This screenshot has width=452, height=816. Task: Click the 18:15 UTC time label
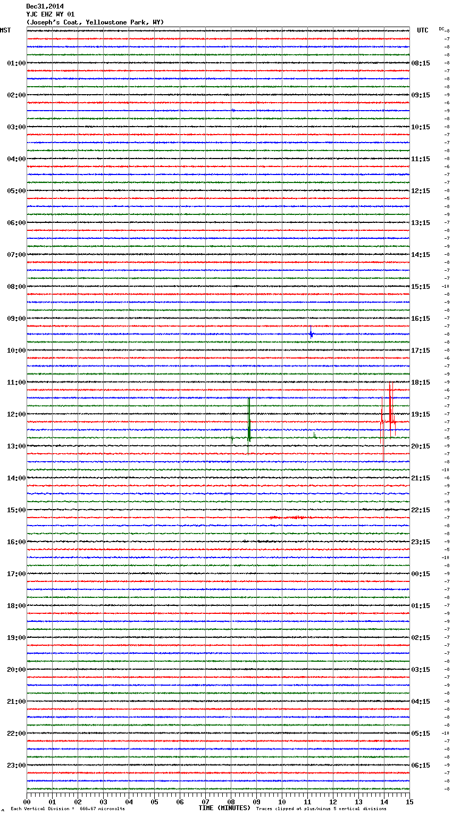(421, 382)
